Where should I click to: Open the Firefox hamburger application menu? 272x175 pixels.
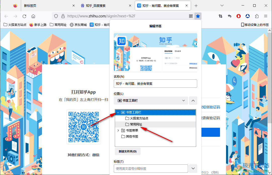click(x=265, y=16)
